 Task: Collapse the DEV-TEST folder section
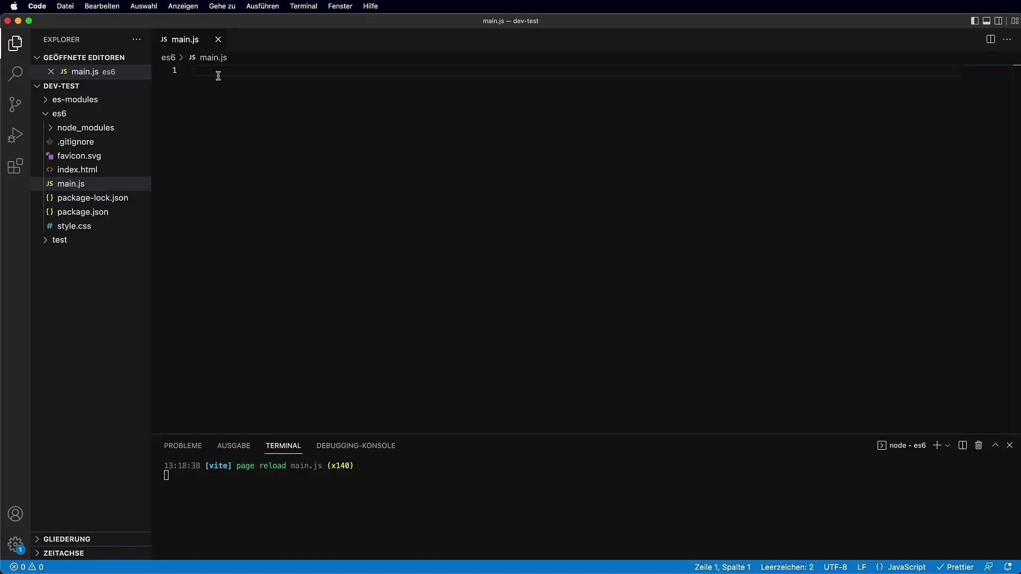click(x=91, y=86)
